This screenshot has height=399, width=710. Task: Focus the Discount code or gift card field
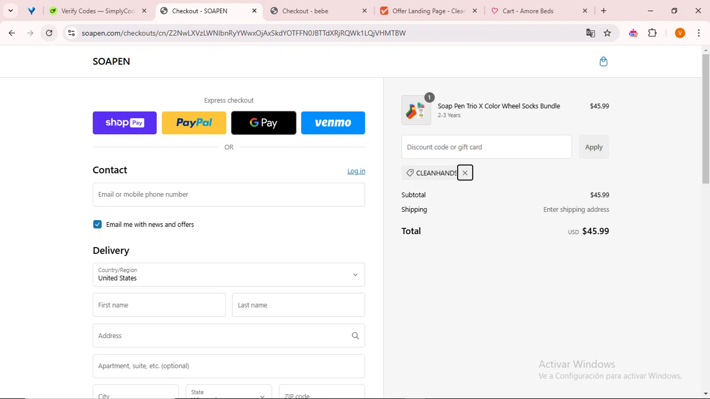click(487, 147)
